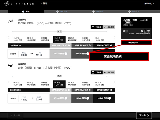Click the 下一步 next step button
160x120 pixels.
coord(144,115)
